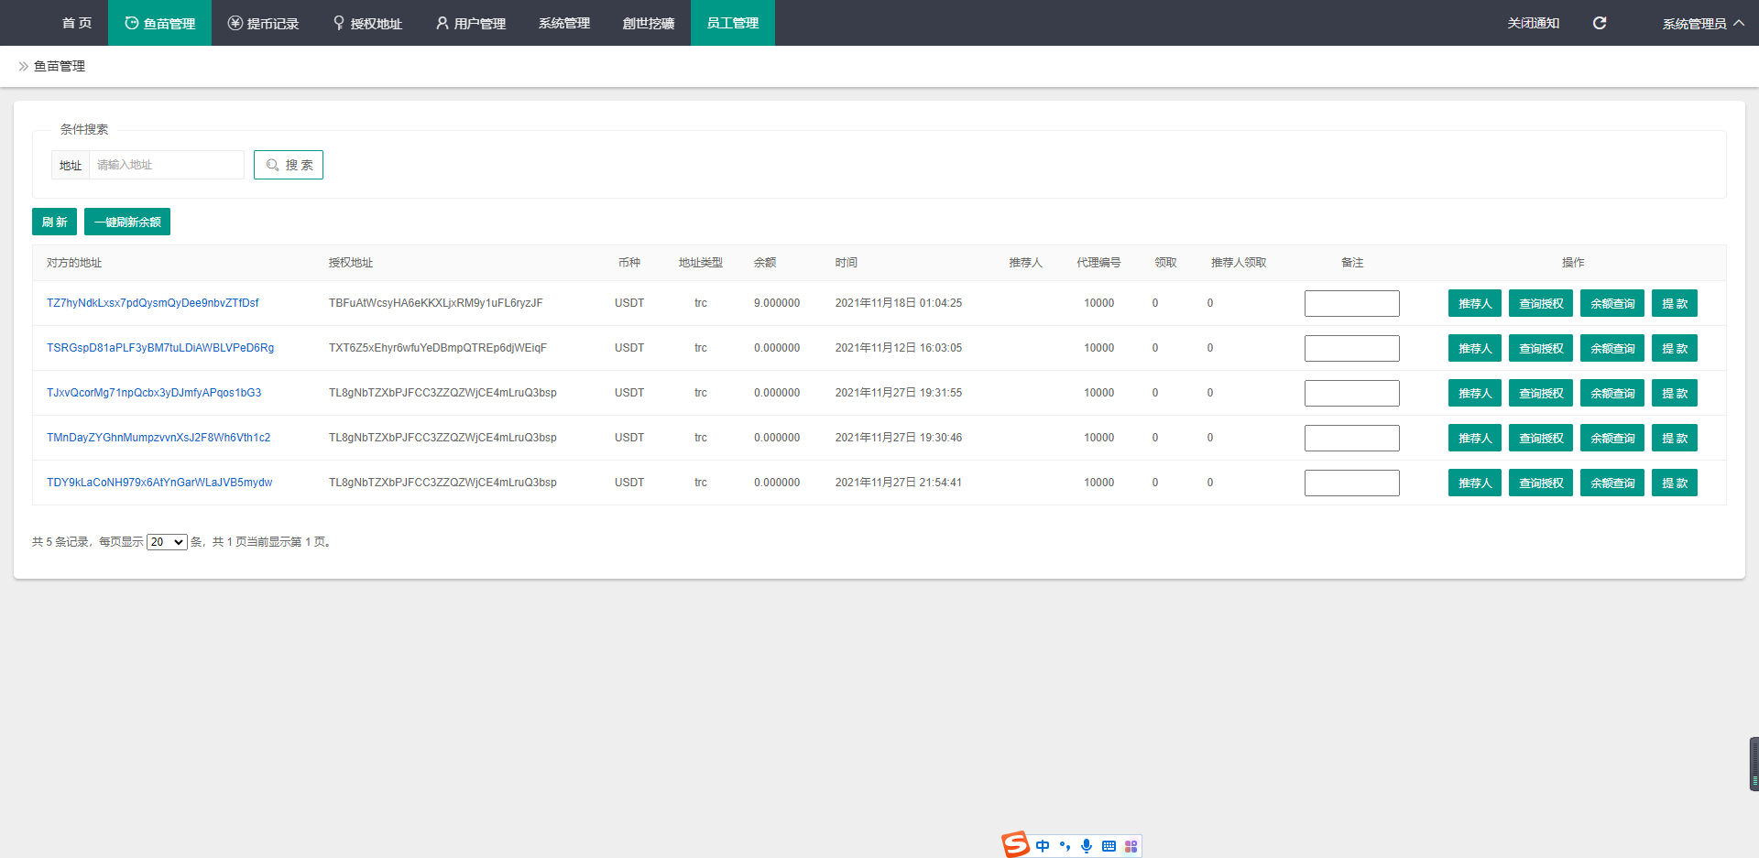Click the 地址 search input field
Screen dimensions: 1759x858
click(x=166, y=165)
